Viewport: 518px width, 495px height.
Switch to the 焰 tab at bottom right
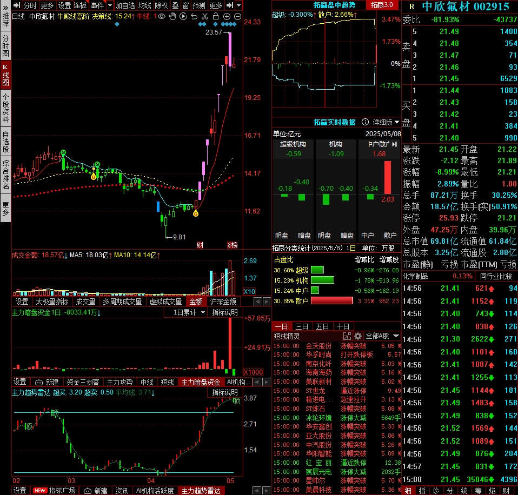point(492,491)
